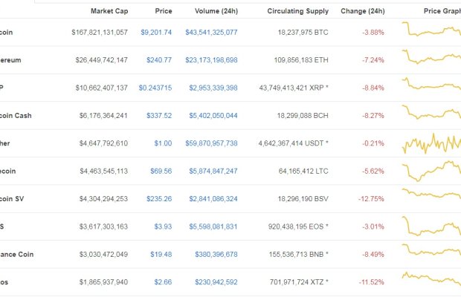Click Litecoin volume $5,874,847,247

tap(213, 171)
